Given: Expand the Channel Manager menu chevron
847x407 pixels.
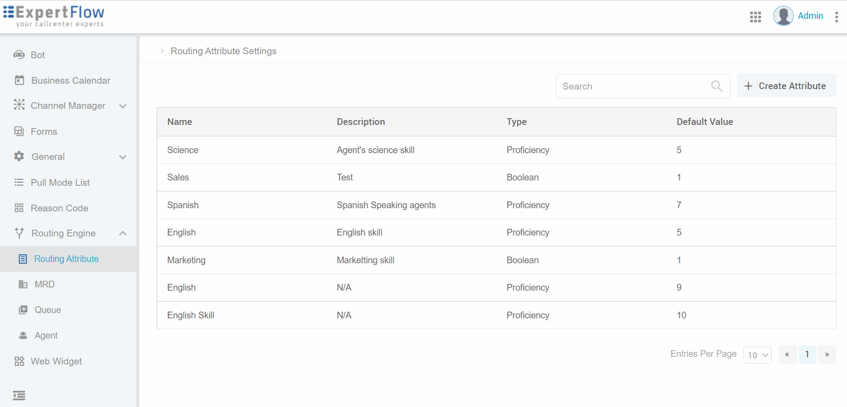Looking at the screenshot, I should click(x=123, y=106).
